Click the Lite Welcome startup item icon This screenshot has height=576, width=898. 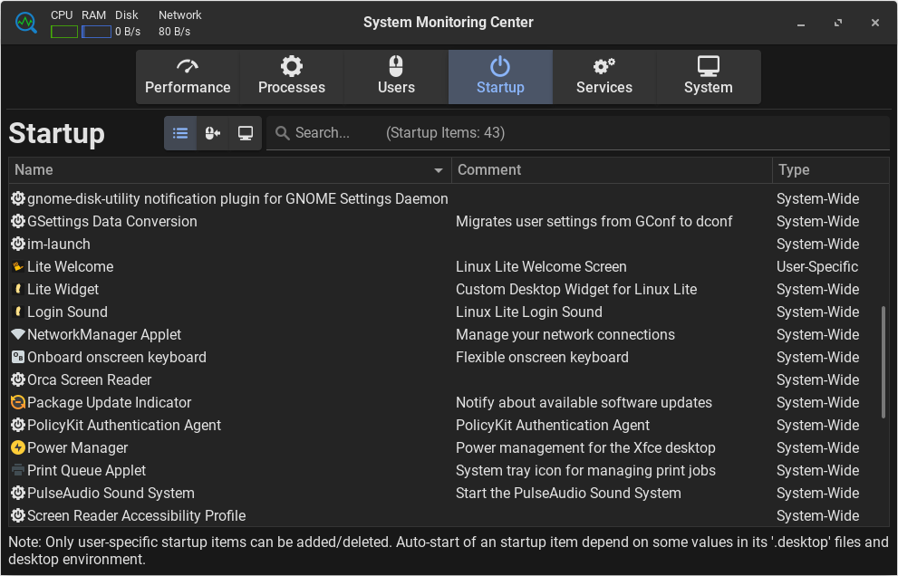click(17, 267)
